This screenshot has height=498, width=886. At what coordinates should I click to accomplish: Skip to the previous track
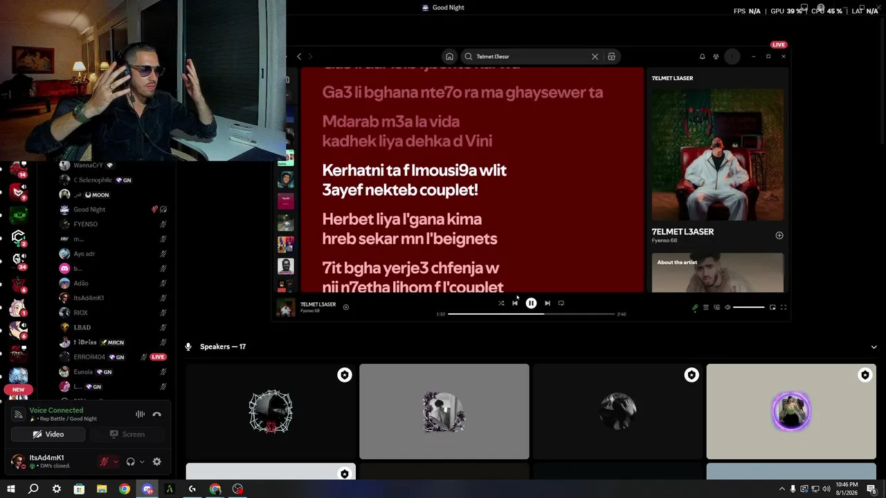[x=515, y=303]
